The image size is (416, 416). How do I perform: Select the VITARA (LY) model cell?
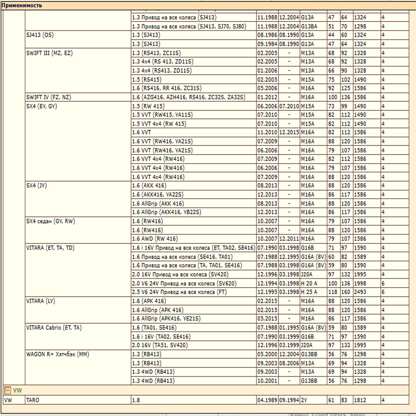pyautogui.click(x=41, y=301)
